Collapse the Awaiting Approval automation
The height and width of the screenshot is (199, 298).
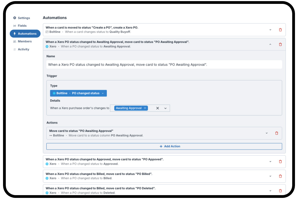(270, 44)
